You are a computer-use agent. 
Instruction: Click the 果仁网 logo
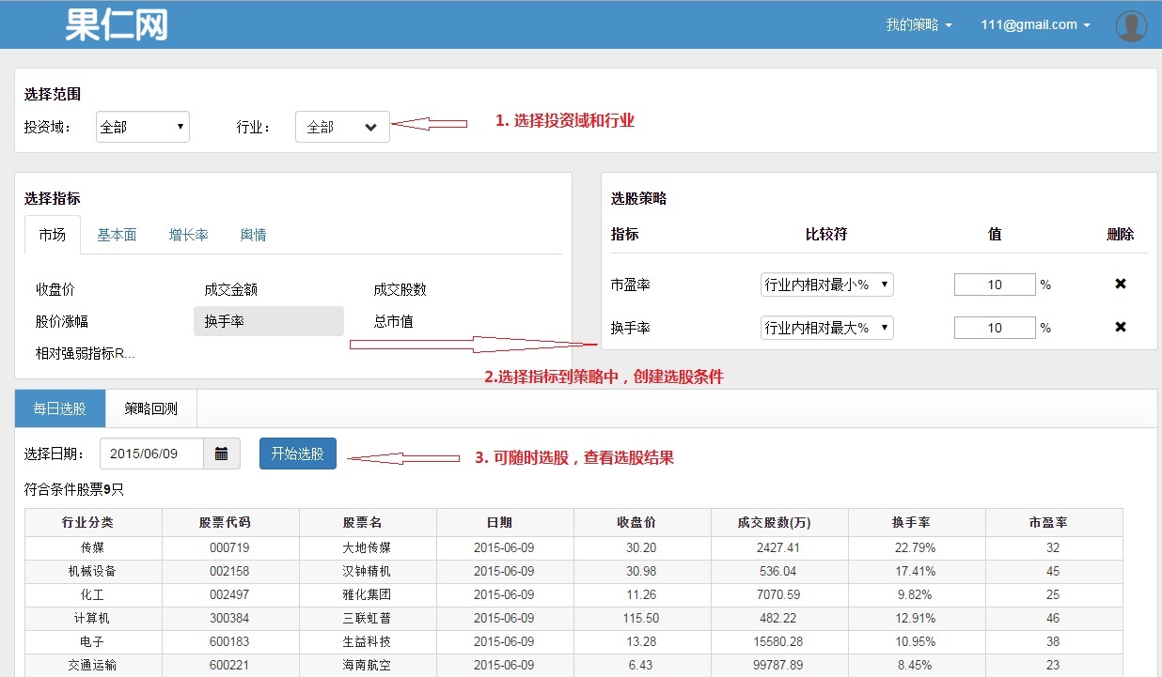(x=117, y=25)
